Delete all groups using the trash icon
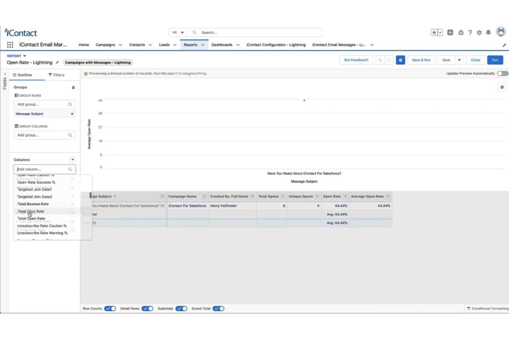 [x=73, y=87]
